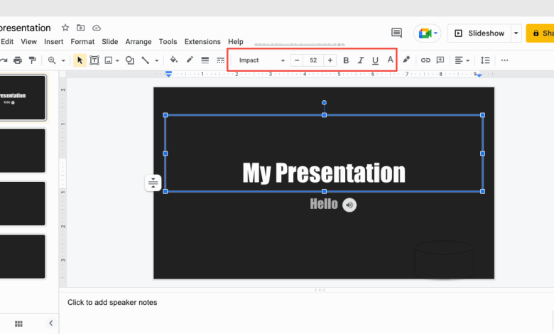
Task: Open line and paragraph spacing
Action: point(485,60)
